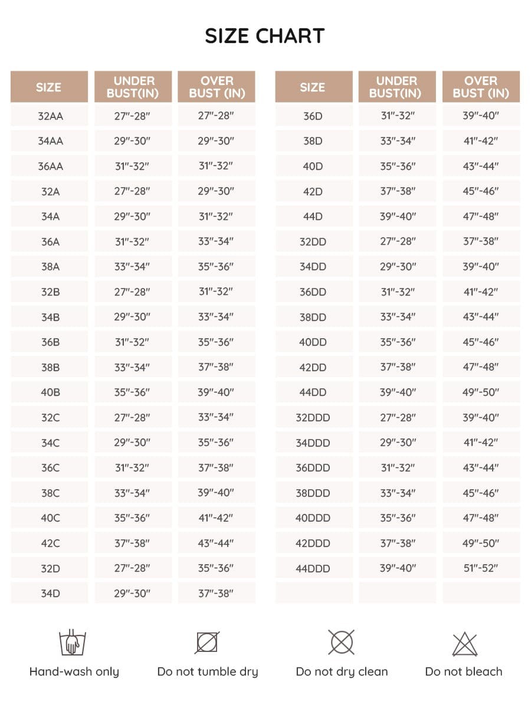This screenshot has width=531, height=708.
Task: Click the Do not bleach label text
Action: tap(464, 671)
